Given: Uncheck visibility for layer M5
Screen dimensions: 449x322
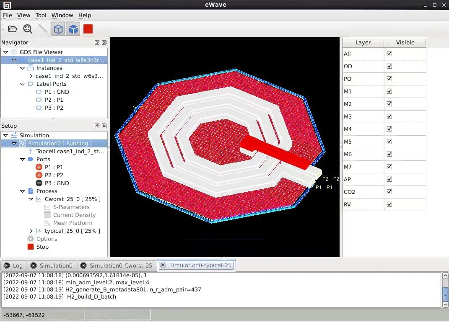Looking at the screenshot, I should (389, 142).
